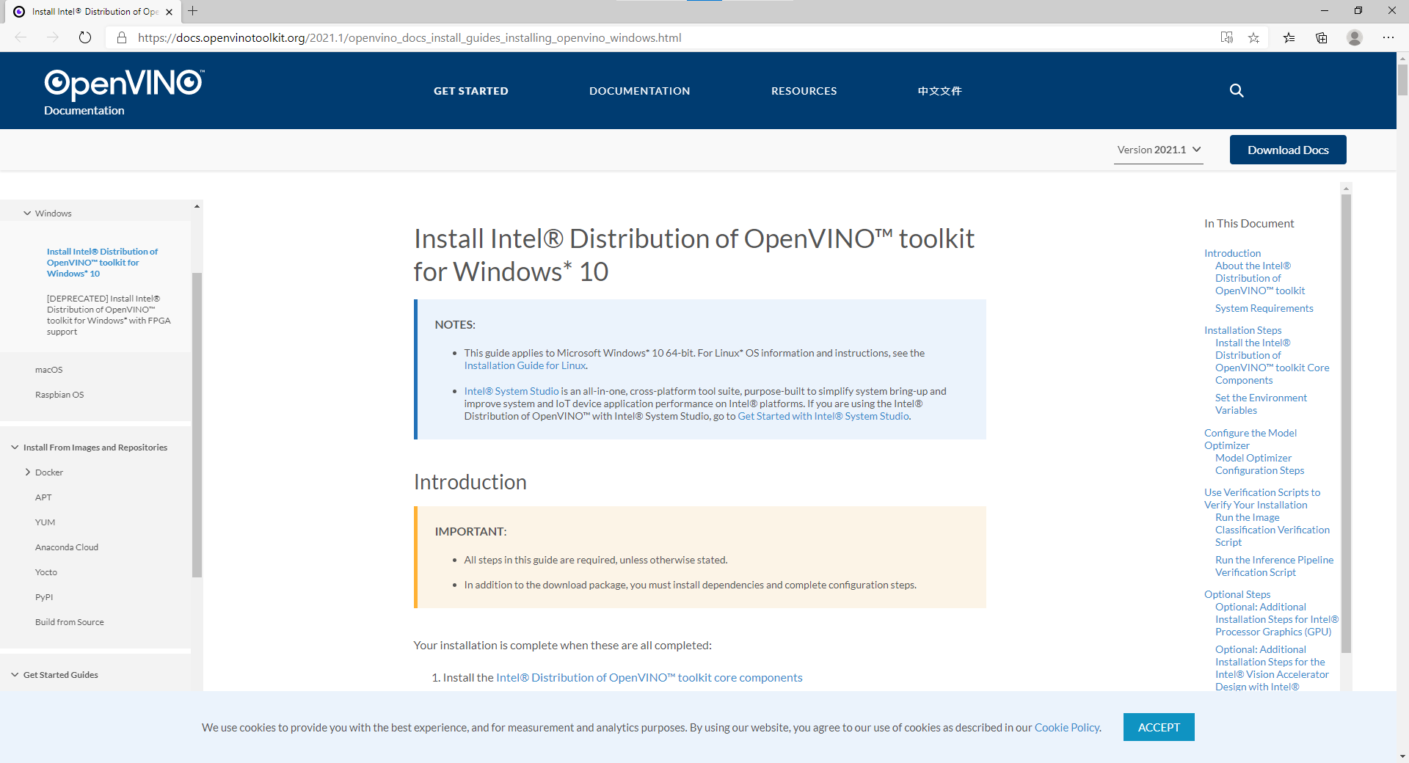Open the RESOURCES menu
This screenshot has height=763, width=1409.
pyautogui.click(x=804, y=90)
